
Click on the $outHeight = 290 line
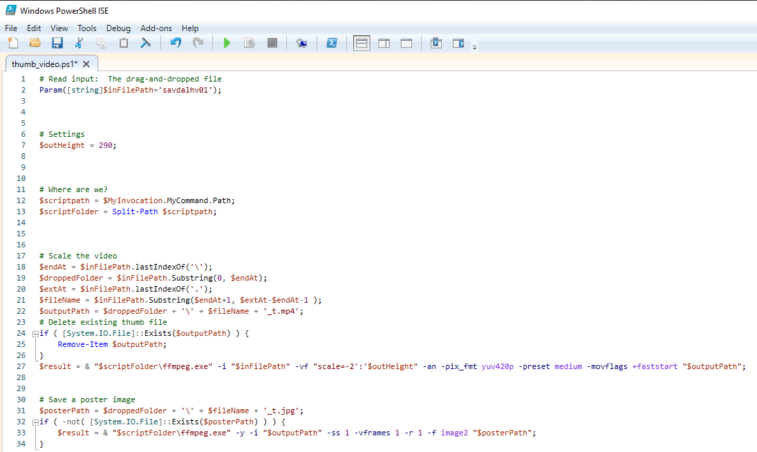(x=77, y=145)
